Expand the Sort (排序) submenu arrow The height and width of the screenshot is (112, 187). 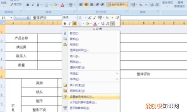pyautogui.click(x=117, y=79)
